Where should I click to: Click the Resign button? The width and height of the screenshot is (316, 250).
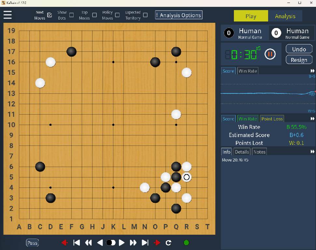pyautogui.click(x=299, y=60)
